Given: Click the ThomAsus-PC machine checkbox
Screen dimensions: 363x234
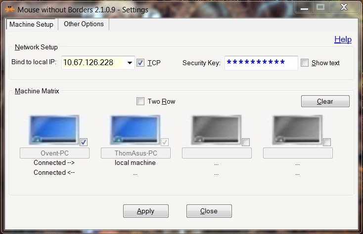Looking at the screenshot, I should tap(165, 142).
